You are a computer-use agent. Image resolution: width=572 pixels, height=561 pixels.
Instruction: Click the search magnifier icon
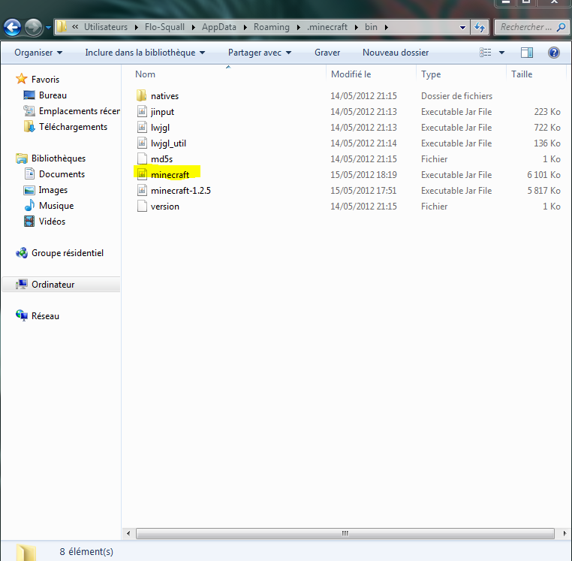[561, 27]
